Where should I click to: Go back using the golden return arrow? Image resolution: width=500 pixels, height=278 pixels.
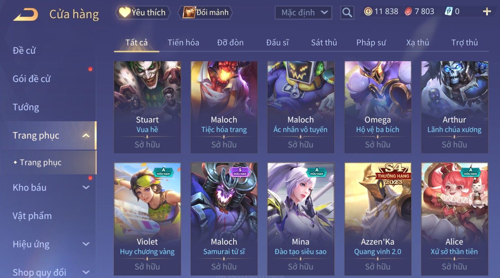pos(26,14)
